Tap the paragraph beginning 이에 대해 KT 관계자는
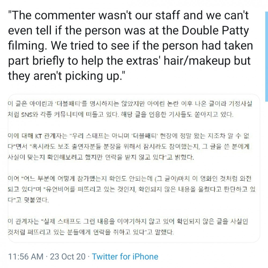The width and height of the screenshot is (268, 268). (129, 147)
